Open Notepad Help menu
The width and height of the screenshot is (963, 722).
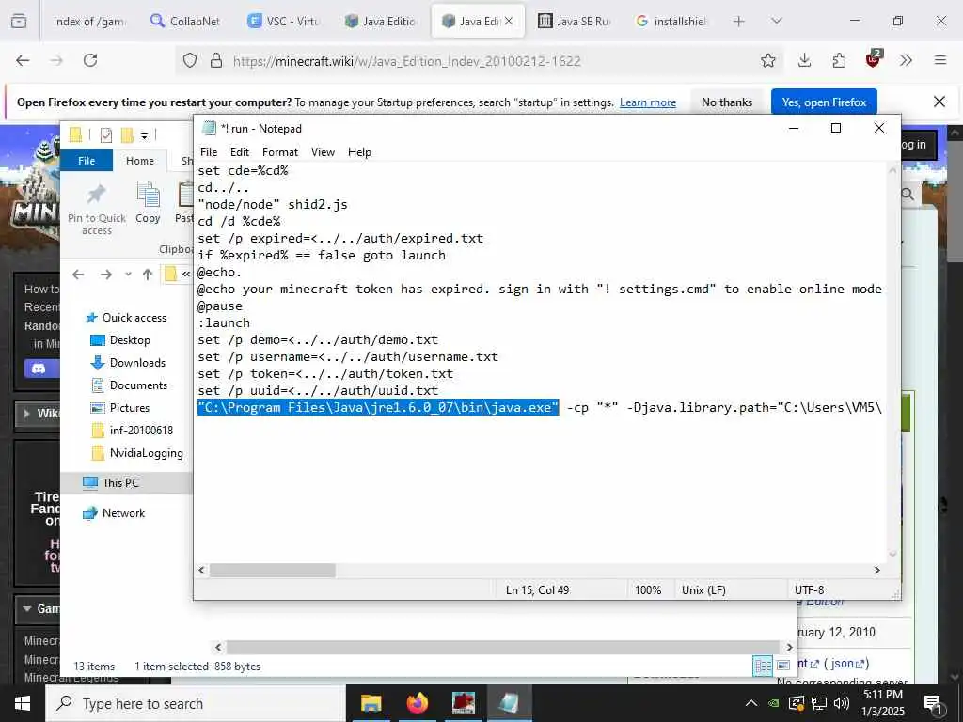point(359,152)
